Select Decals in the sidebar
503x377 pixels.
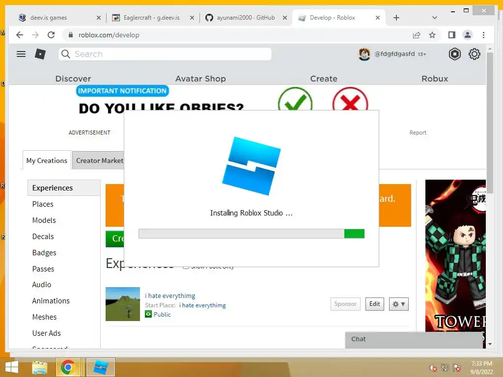coord(43,237)
